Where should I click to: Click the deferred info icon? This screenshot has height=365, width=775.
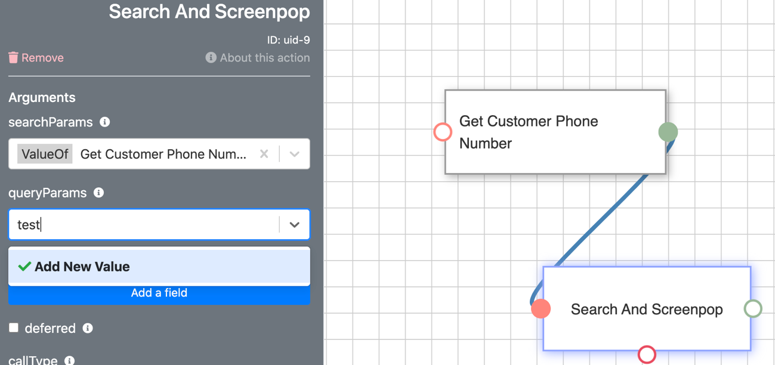[88, 328]
